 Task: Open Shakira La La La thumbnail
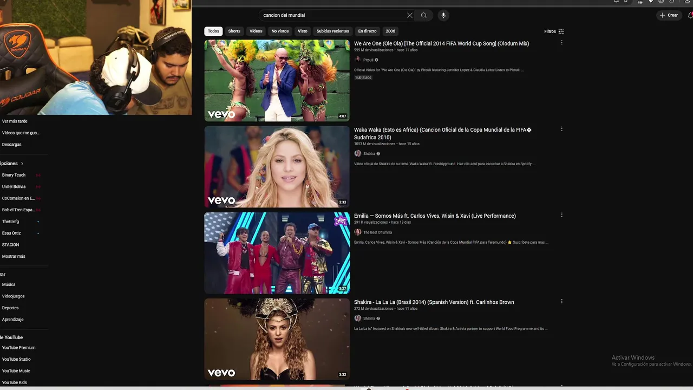tap(277, 339)
